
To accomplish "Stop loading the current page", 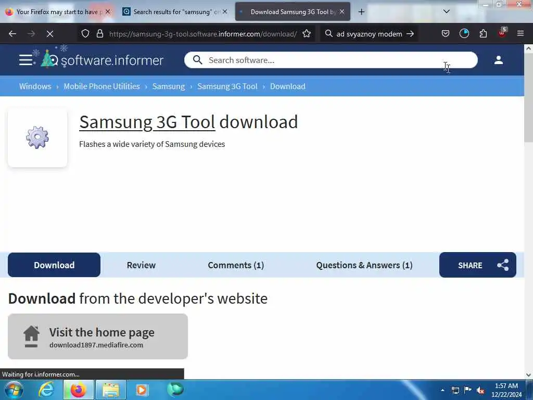I will [50, 34].
